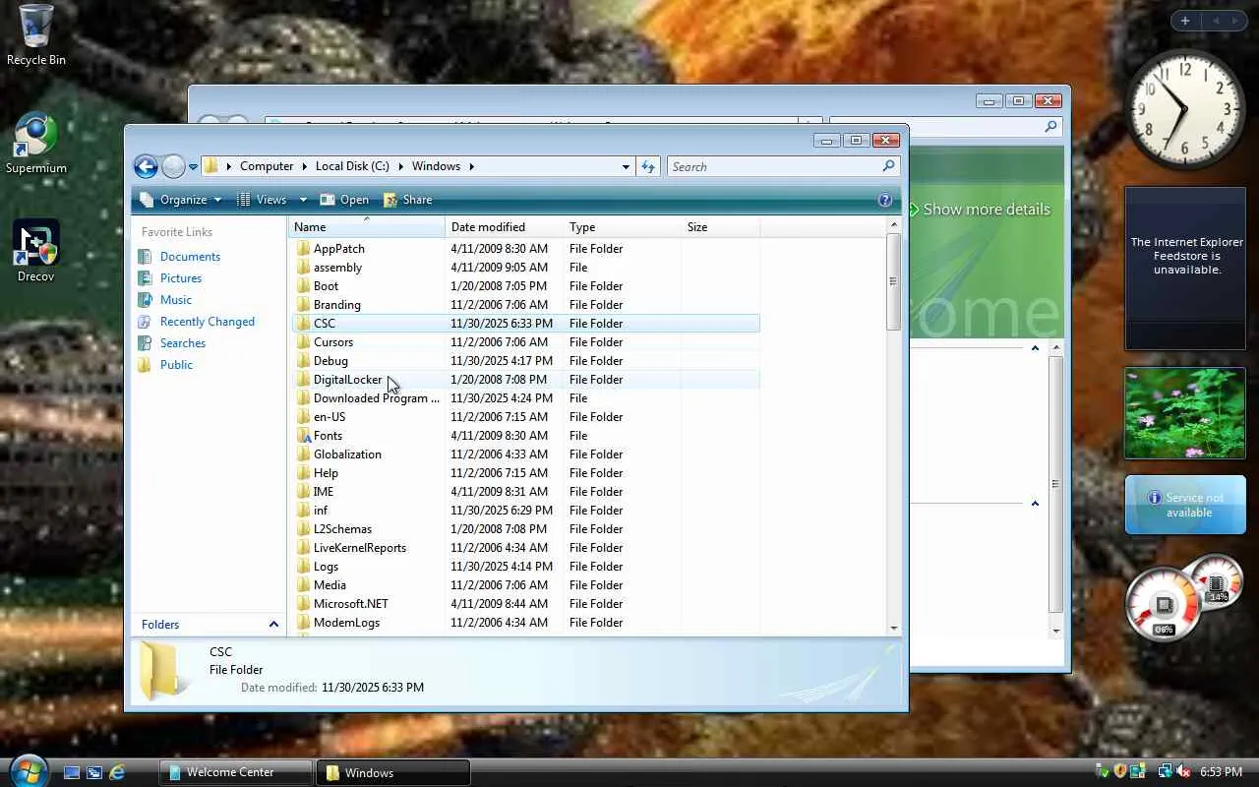This screenshot has width=1259, height=787.
Task: Select the Downloaded Program folder row
Action: click(524, 398)
